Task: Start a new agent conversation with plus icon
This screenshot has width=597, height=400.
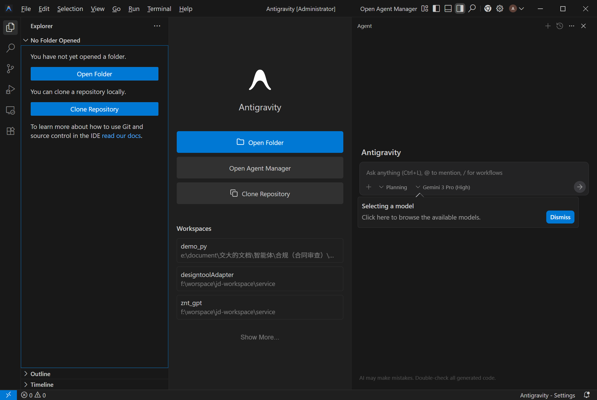Action: [548, 26]
